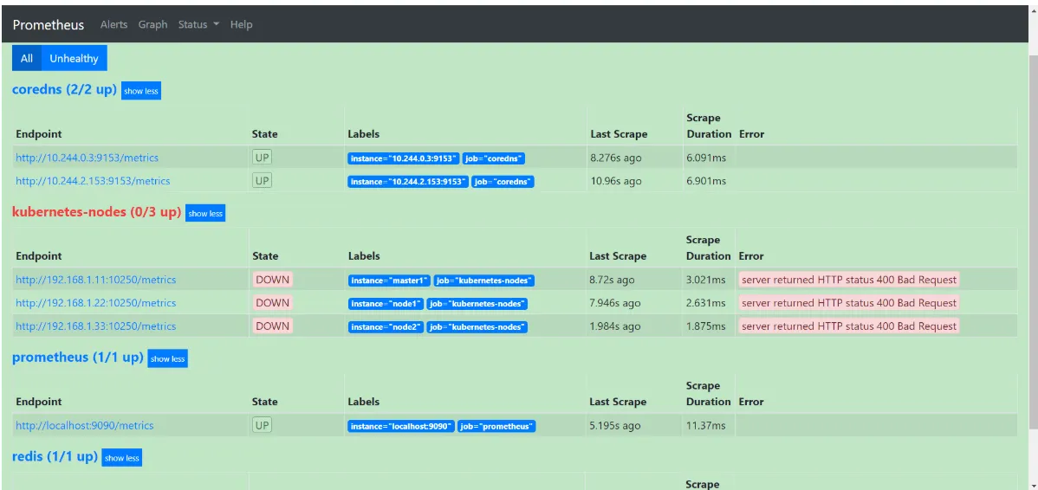Click the 6.901ms scrape duration
This screenshot has height=490, width=1038.
coord(706,181)
